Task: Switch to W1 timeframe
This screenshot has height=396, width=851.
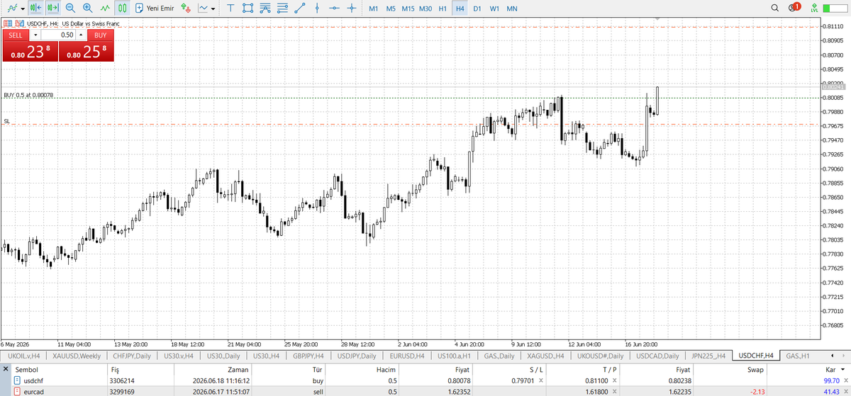Action: [494, 9]
